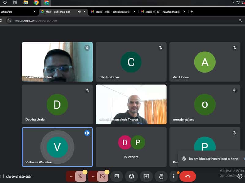Reload the page
Image resolution: width=245 pixels, height=183 pixels.
coord(1,20)
